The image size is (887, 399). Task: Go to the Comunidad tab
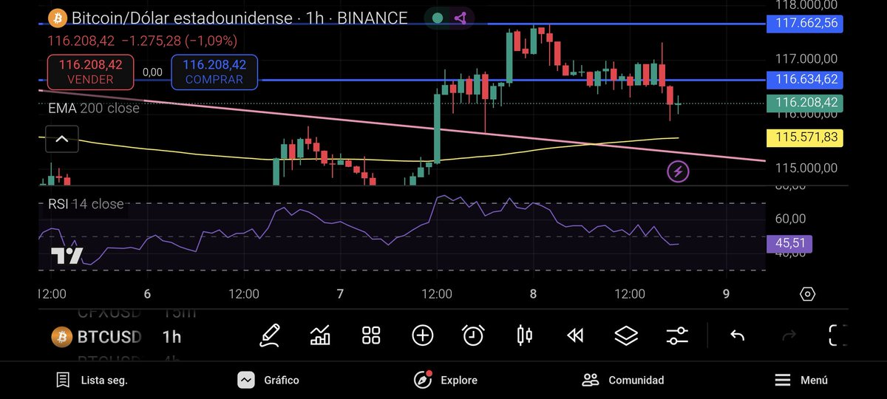(x=623, y=380)
